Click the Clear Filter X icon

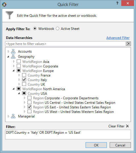click(127, 126)
